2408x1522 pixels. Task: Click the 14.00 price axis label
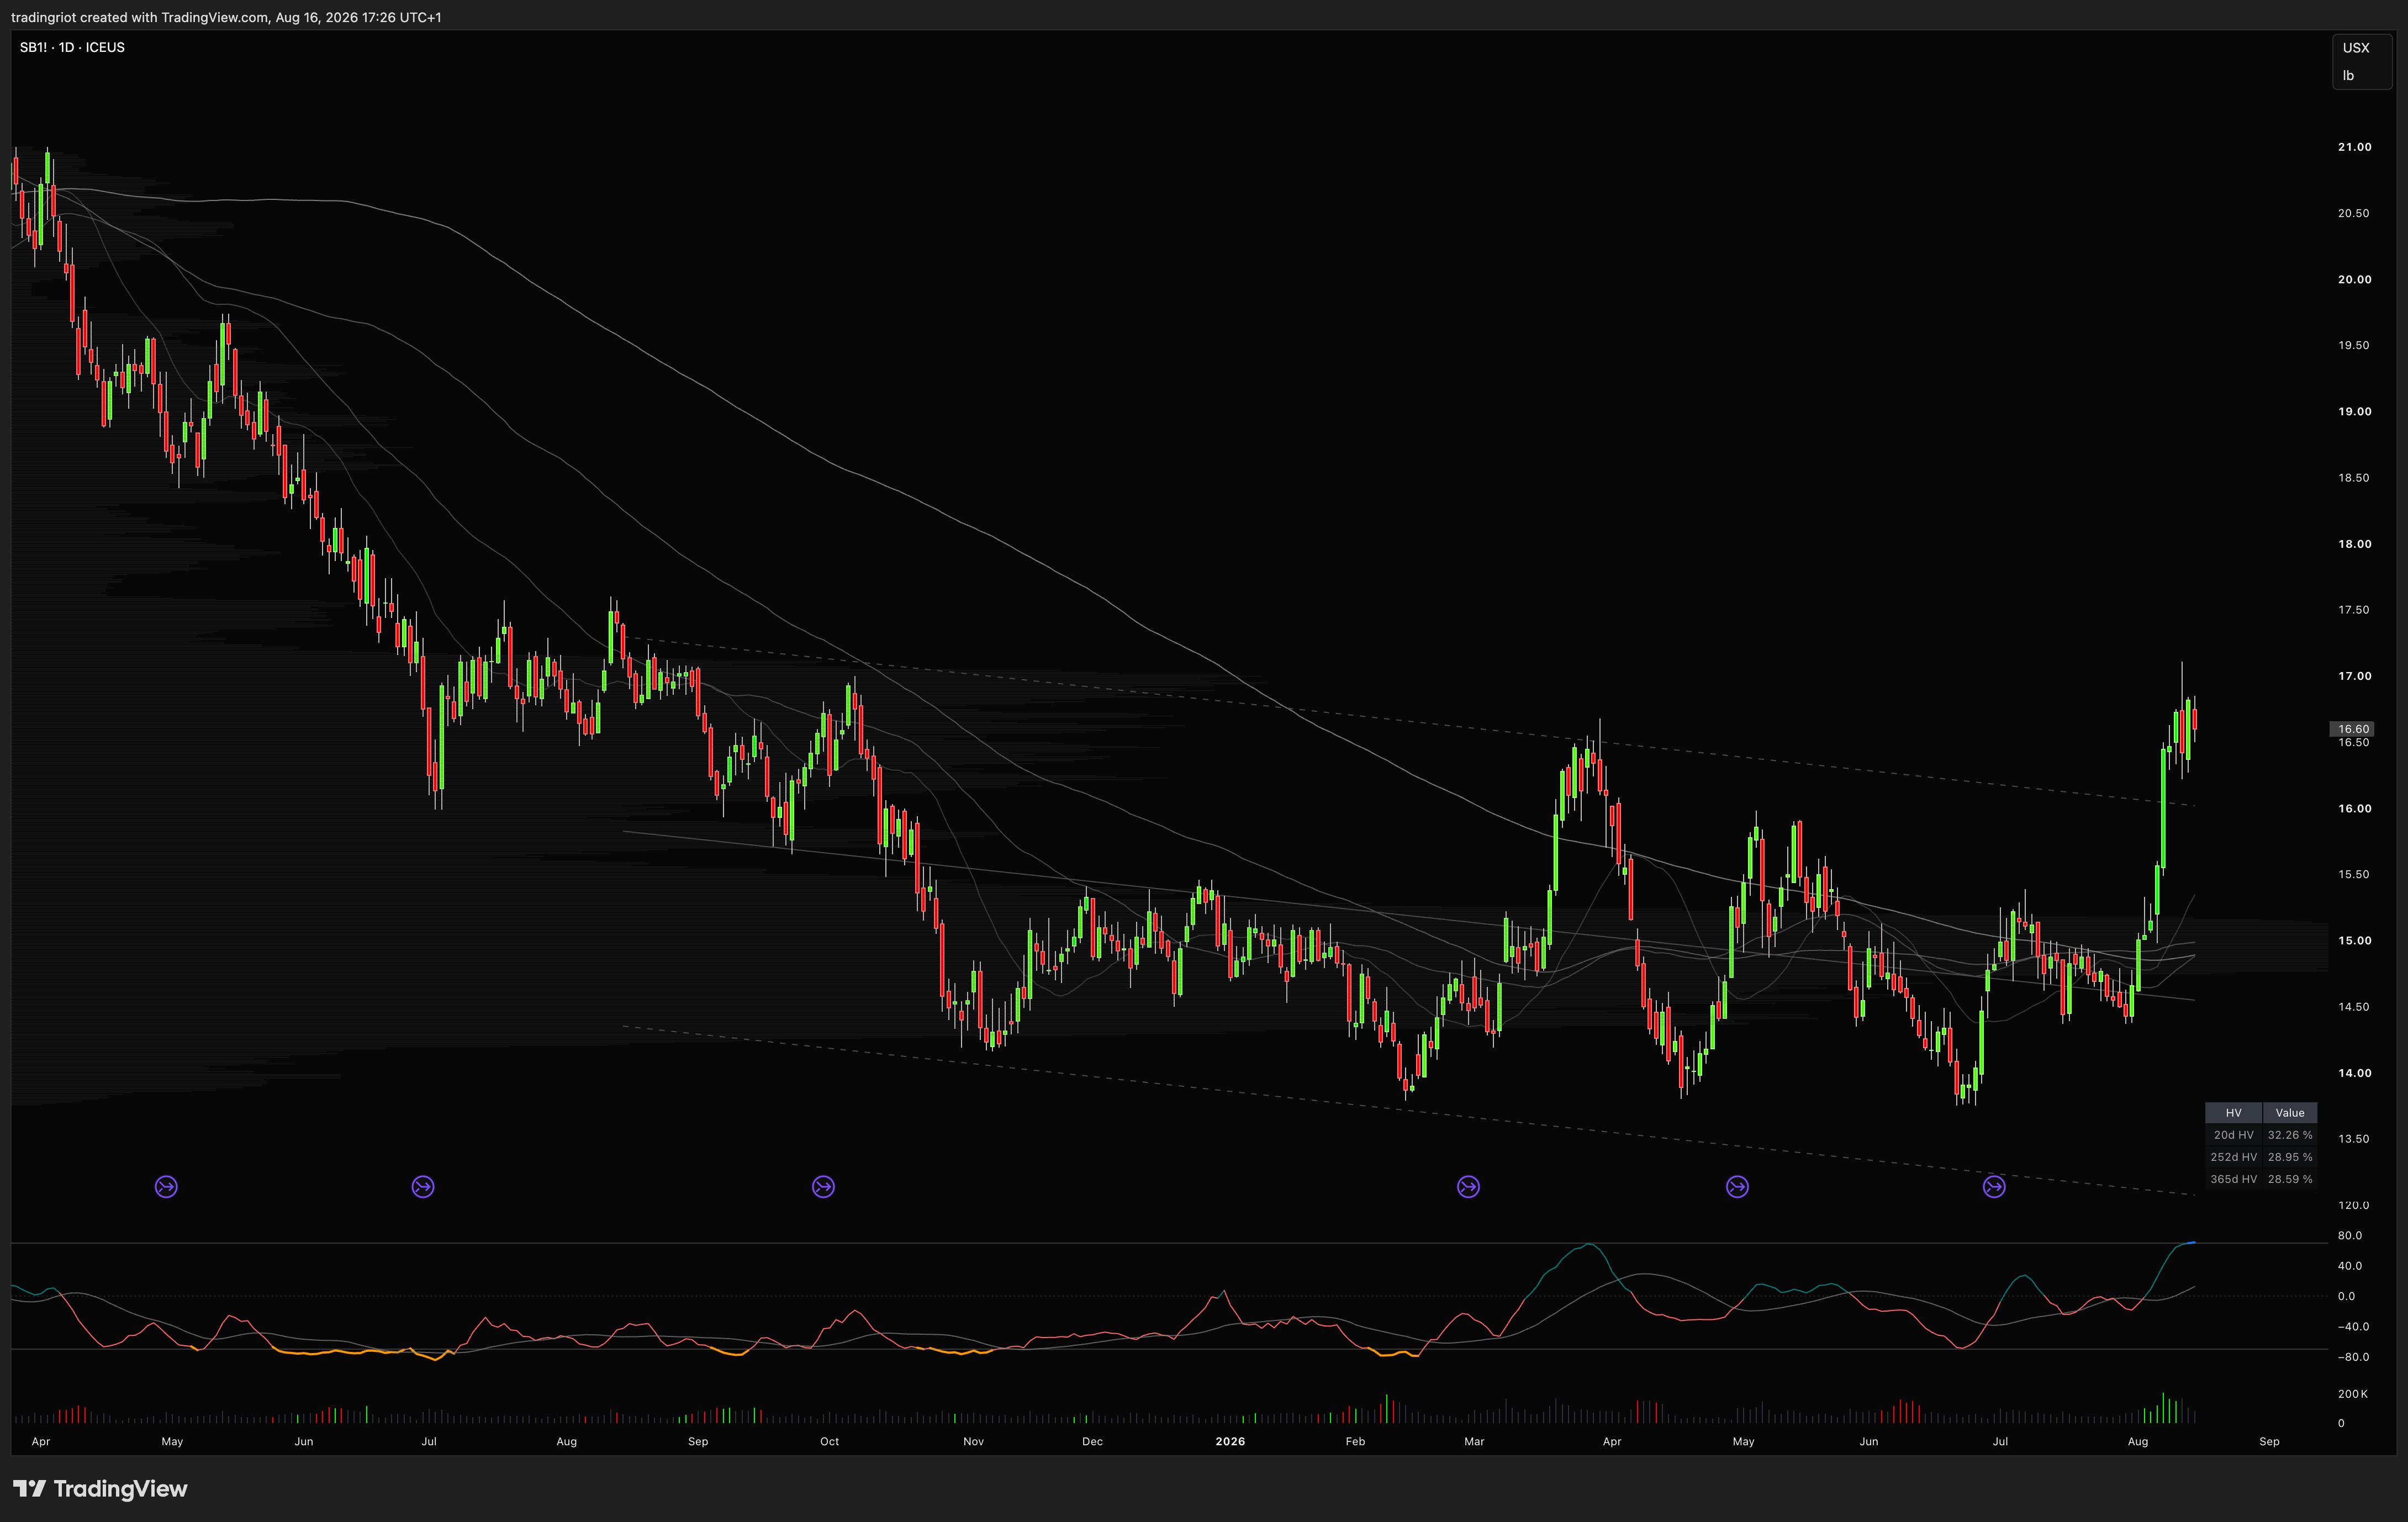(2354, 1073)
